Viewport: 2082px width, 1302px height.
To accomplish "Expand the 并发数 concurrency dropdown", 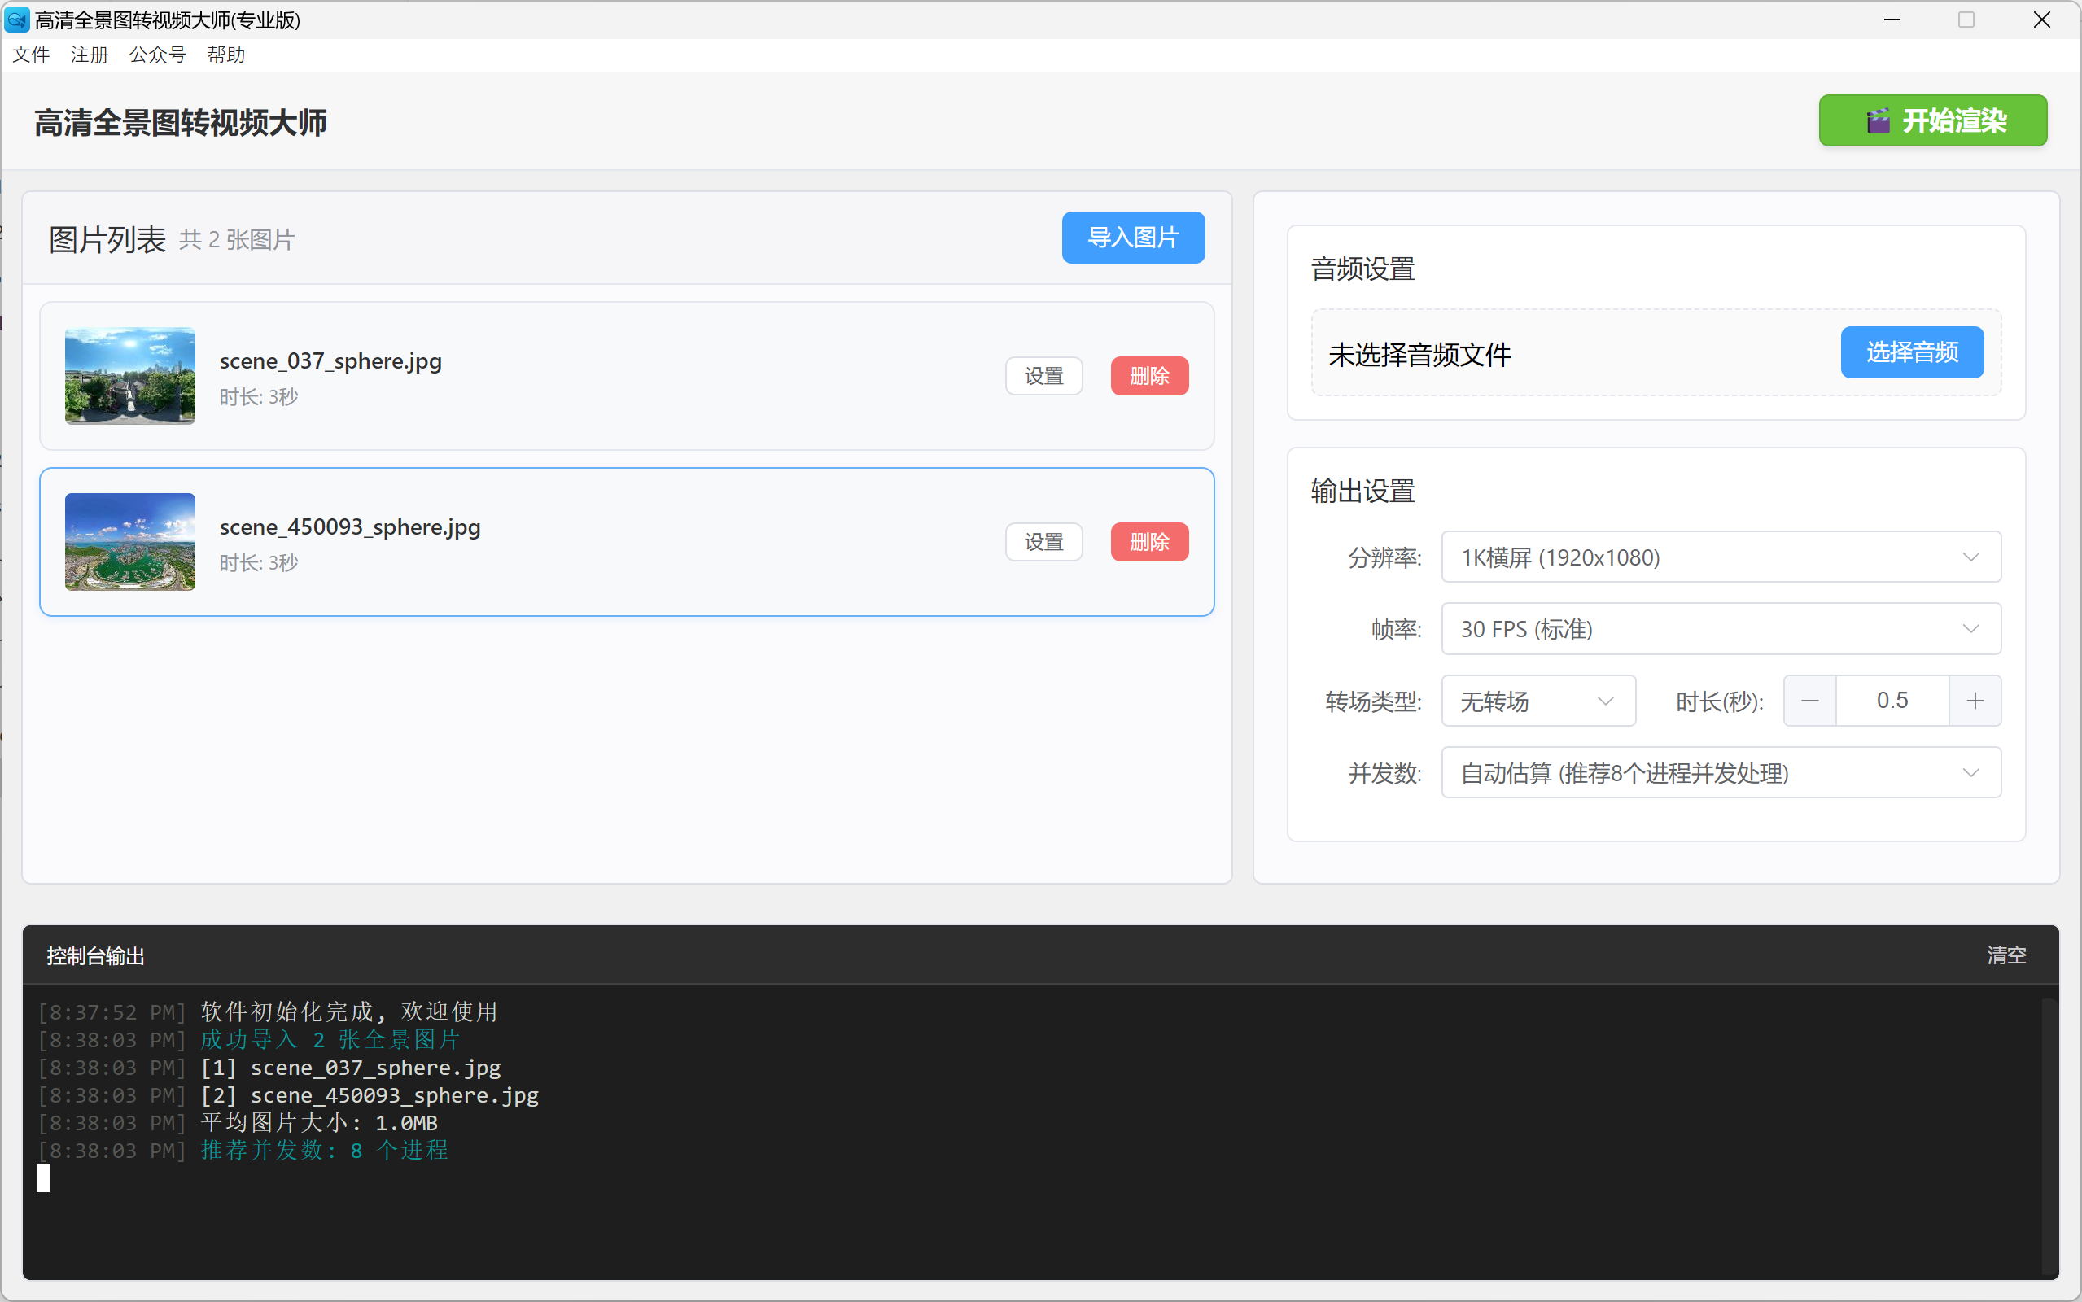I will click(x=1721, y=773).
